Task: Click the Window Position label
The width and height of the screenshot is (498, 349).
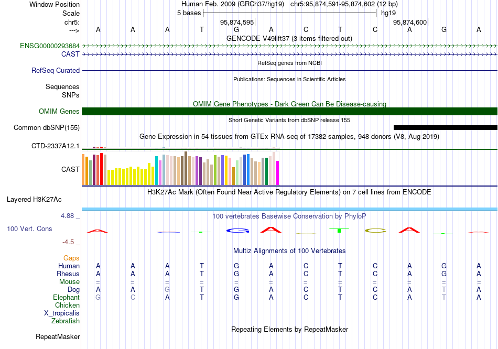Action: [55, 4]
